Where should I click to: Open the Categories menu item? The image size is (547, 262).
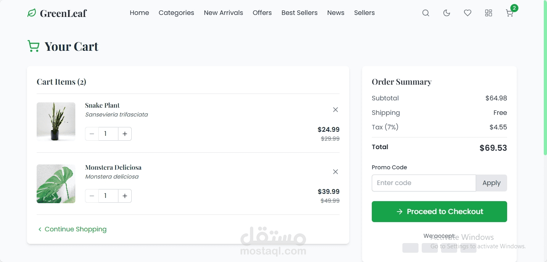(176, 13)
